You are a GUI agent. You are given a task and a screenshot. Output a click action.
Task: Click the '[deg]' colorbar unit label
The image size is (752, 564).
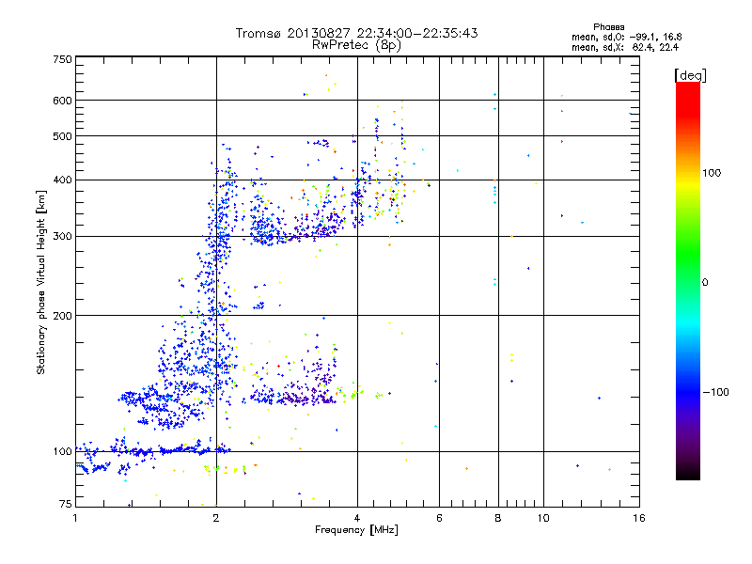pyautogui.click(x=690, y=75)
